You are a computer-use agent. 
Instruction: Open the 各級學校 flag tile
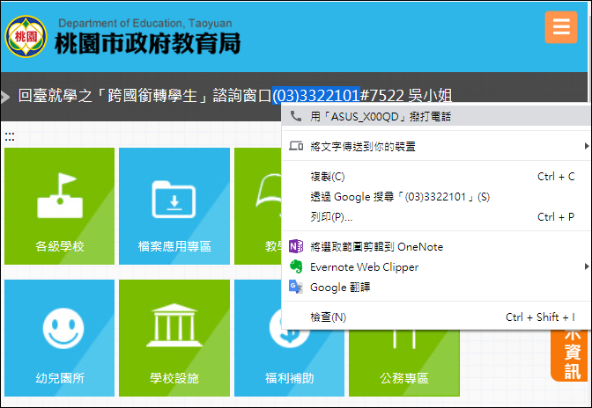59,206
